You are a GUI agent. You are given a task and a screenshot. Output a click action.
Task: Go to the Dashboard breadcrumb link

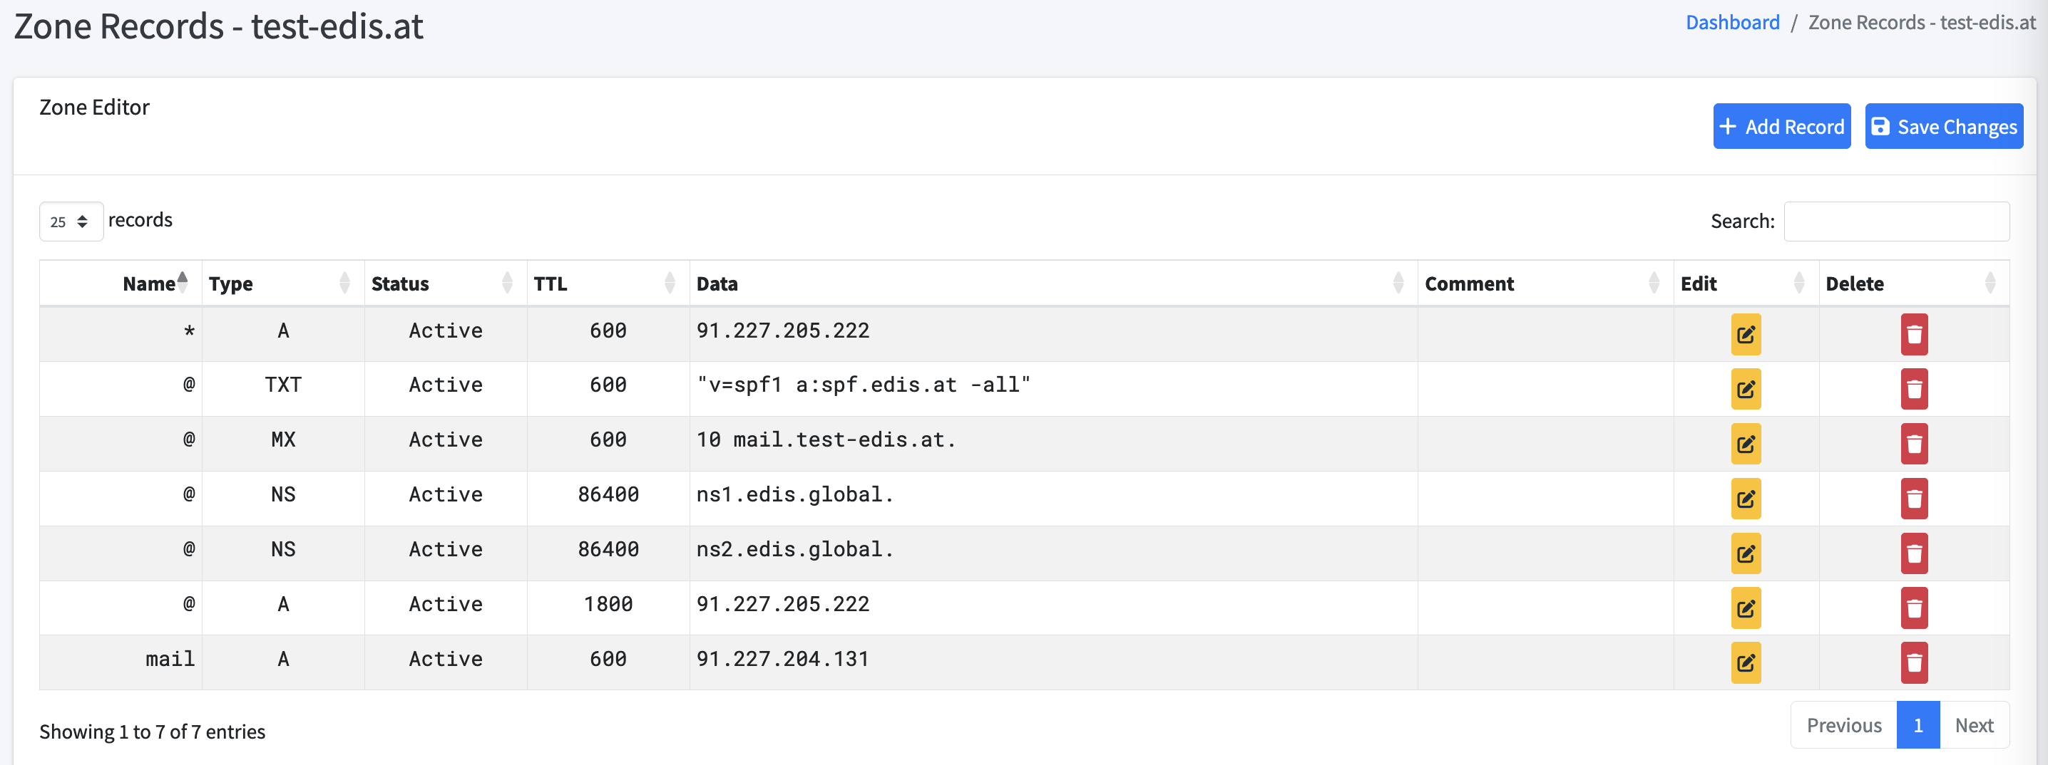(x=1732, y=22)
